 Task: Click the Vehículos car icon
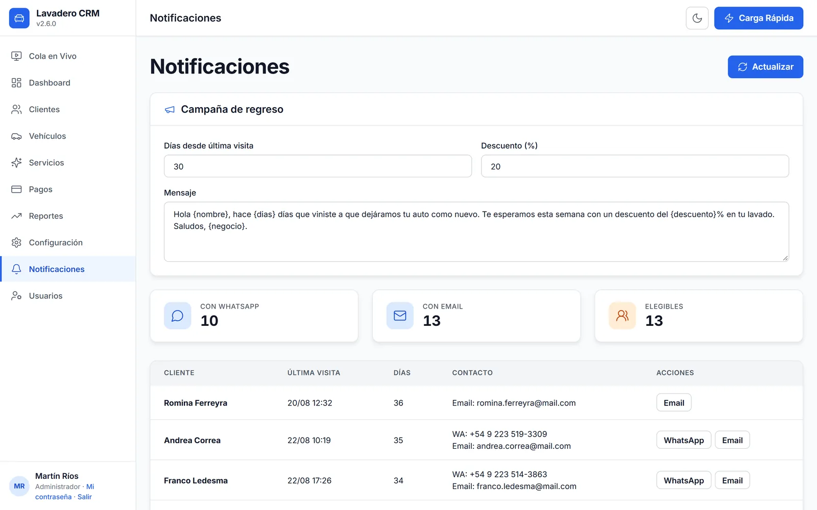[x=16, y=136]
